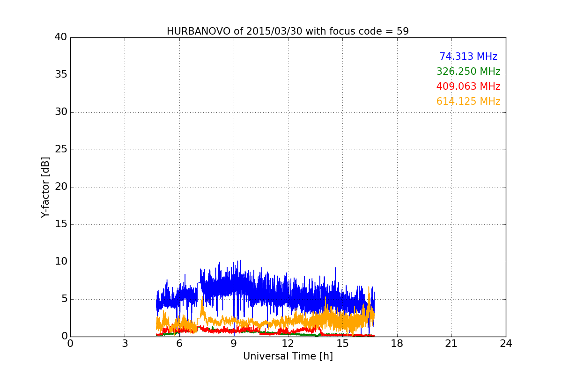562x374 pixels.
Task: Click x-axis tick label 3
Action: coord(125,344)
